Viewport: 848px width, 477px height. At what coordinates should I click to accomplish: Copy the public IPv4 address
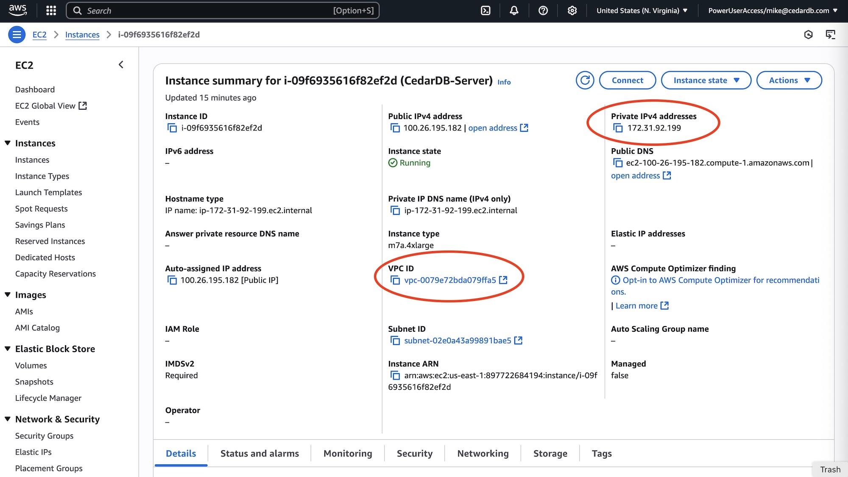[x=395, y=128]
